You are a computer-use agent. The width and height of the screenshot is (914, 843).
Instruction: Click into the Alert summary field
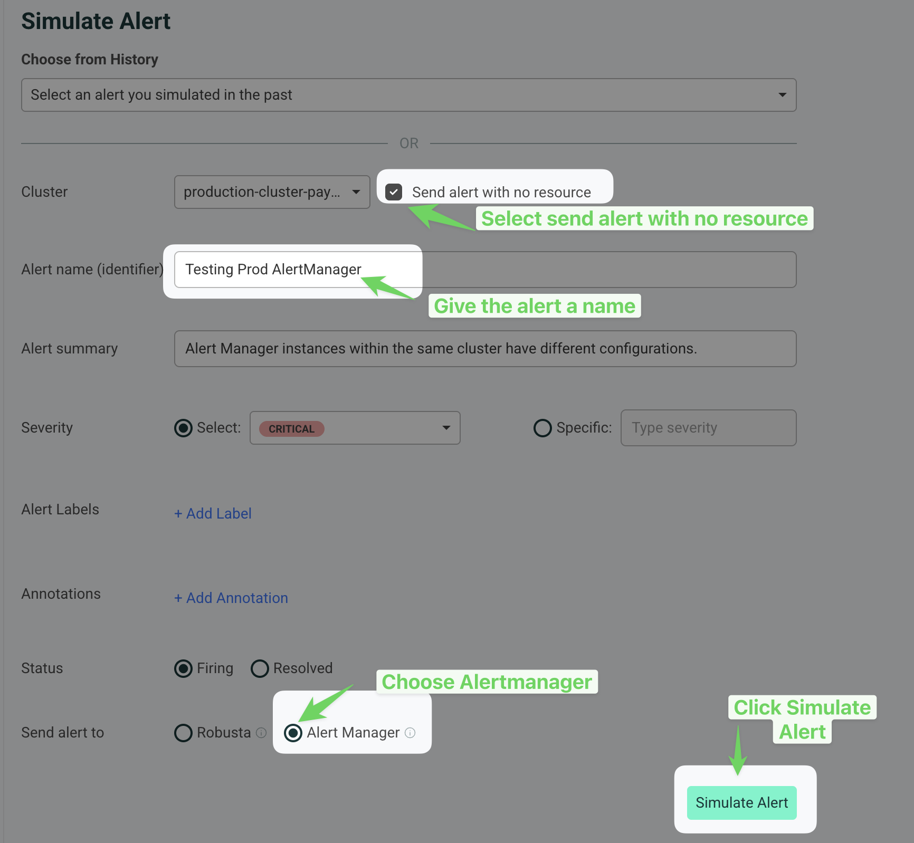(485, 349)
